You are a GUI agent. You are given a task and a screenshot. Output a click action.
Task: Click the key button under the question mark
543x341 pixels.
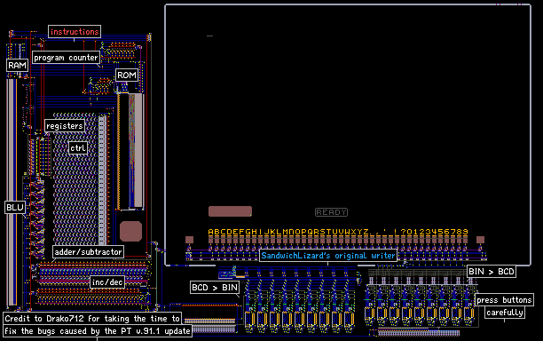tap(403, 240)
